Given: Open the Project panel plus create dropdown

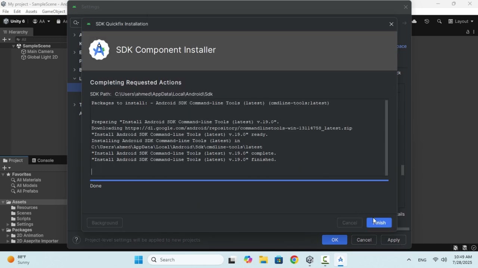Looking at the screenshot, I should tap(6, 168).
